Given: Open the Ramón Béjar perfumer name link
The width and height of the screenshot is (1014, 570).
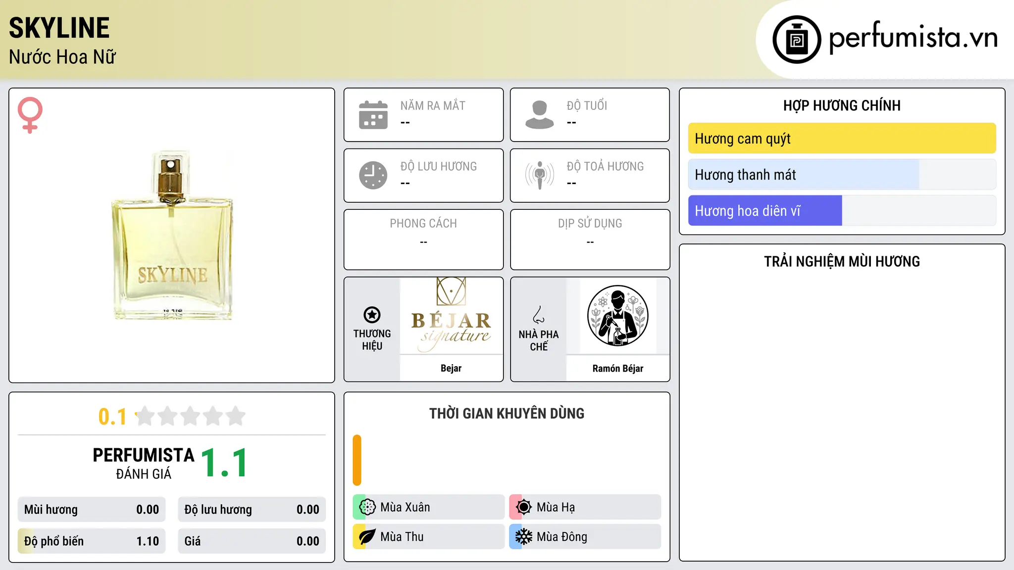Looking at the screenshot, I should click(x=618, y=368).
